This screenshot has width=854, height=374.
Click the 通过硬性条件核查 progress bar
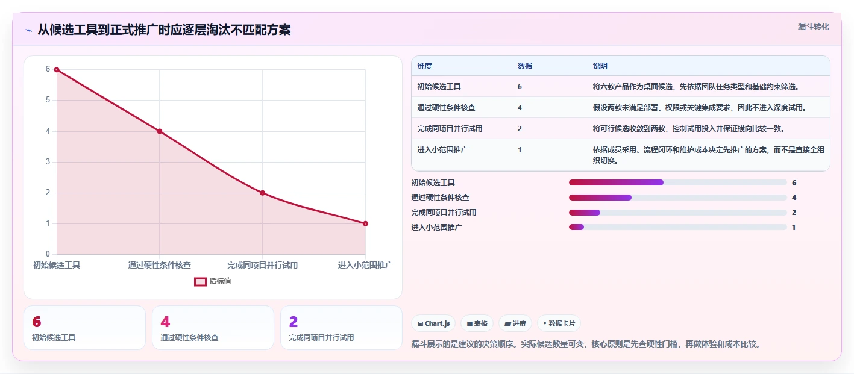click(x=677, y=198)
